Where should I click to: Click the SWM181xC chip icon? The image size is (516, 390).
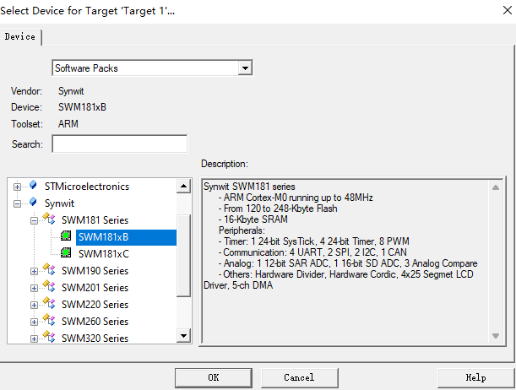coord(66,253)
